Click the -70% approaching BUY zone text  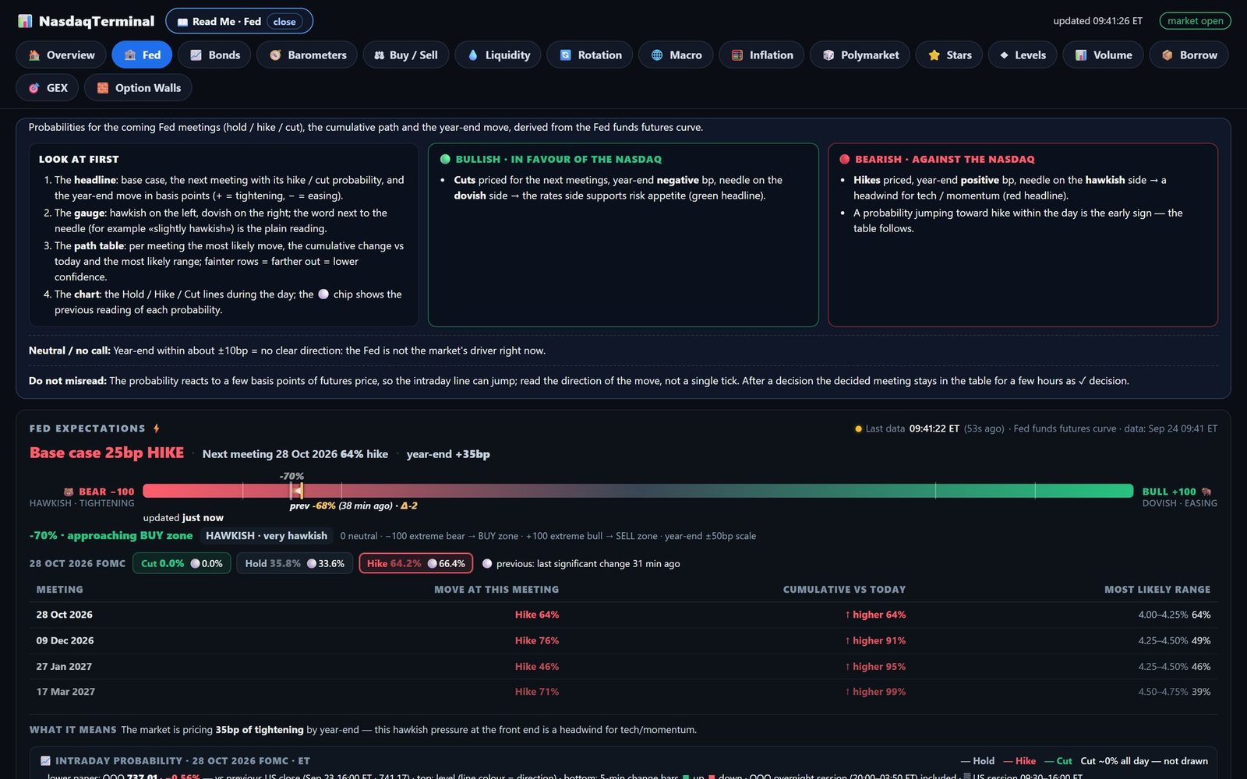click(111, 536)
